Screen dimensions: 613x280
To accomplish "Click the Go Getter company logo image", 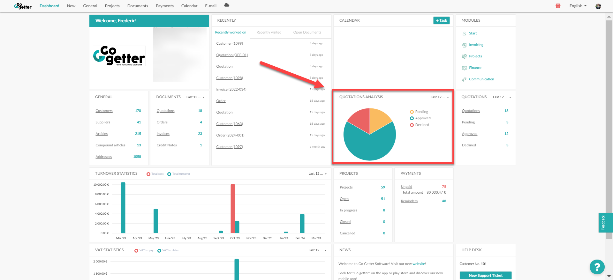I will [119, 56].
